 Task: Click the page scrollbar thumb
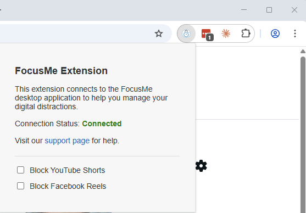303,134
